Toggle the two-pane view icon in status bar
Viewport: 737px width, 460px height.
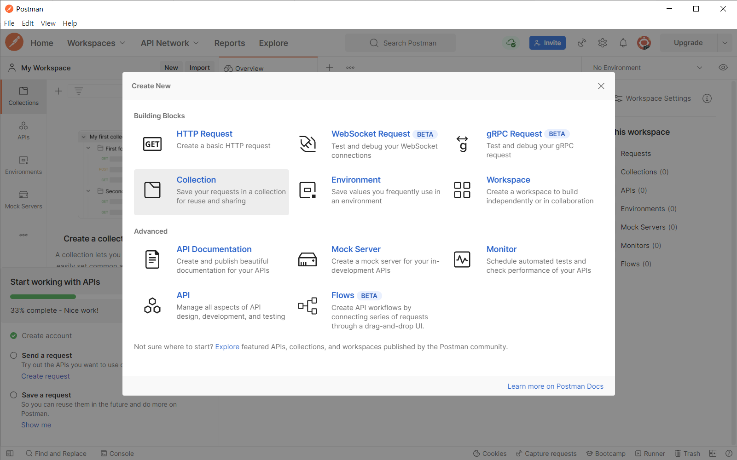(713, 454)
